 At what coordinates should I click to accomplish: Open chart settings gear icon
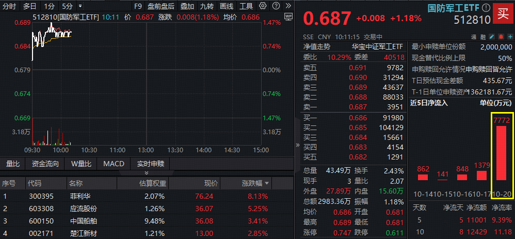pyautogui.click(x=263, y=6)
